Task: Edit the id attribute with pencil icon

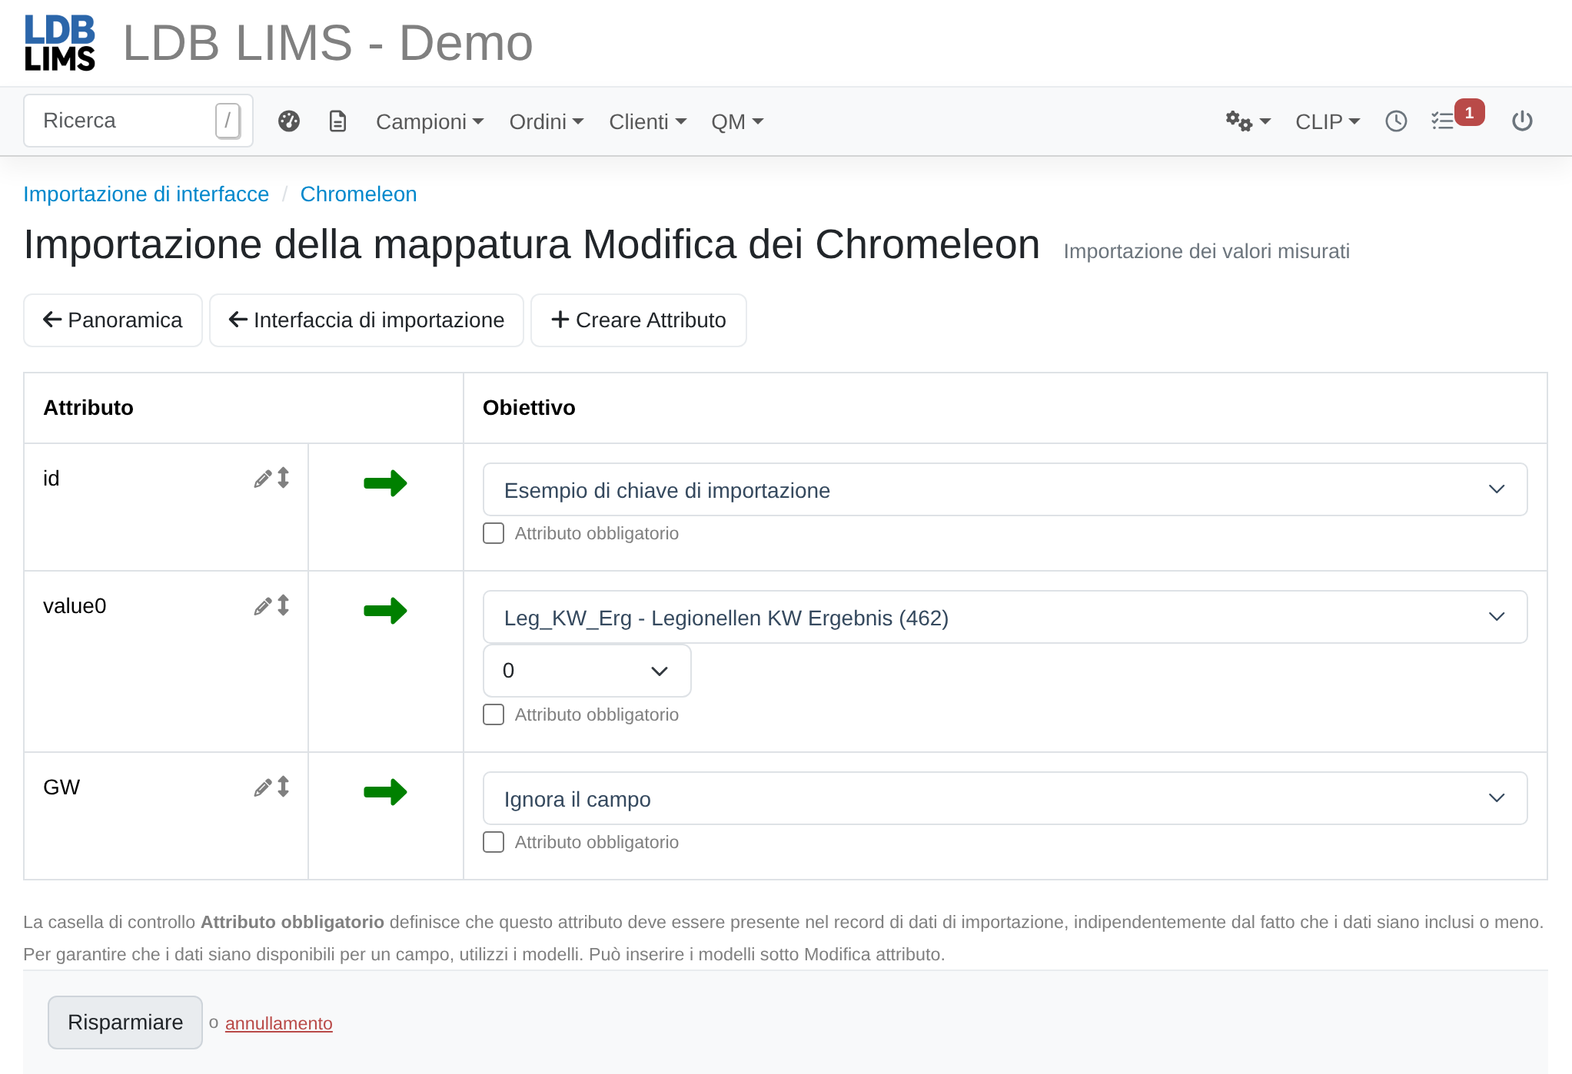Action: click(x=263, y=479)
